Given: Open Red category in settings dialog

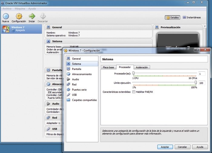Looking at the screenshot, I should pos(82,85).
